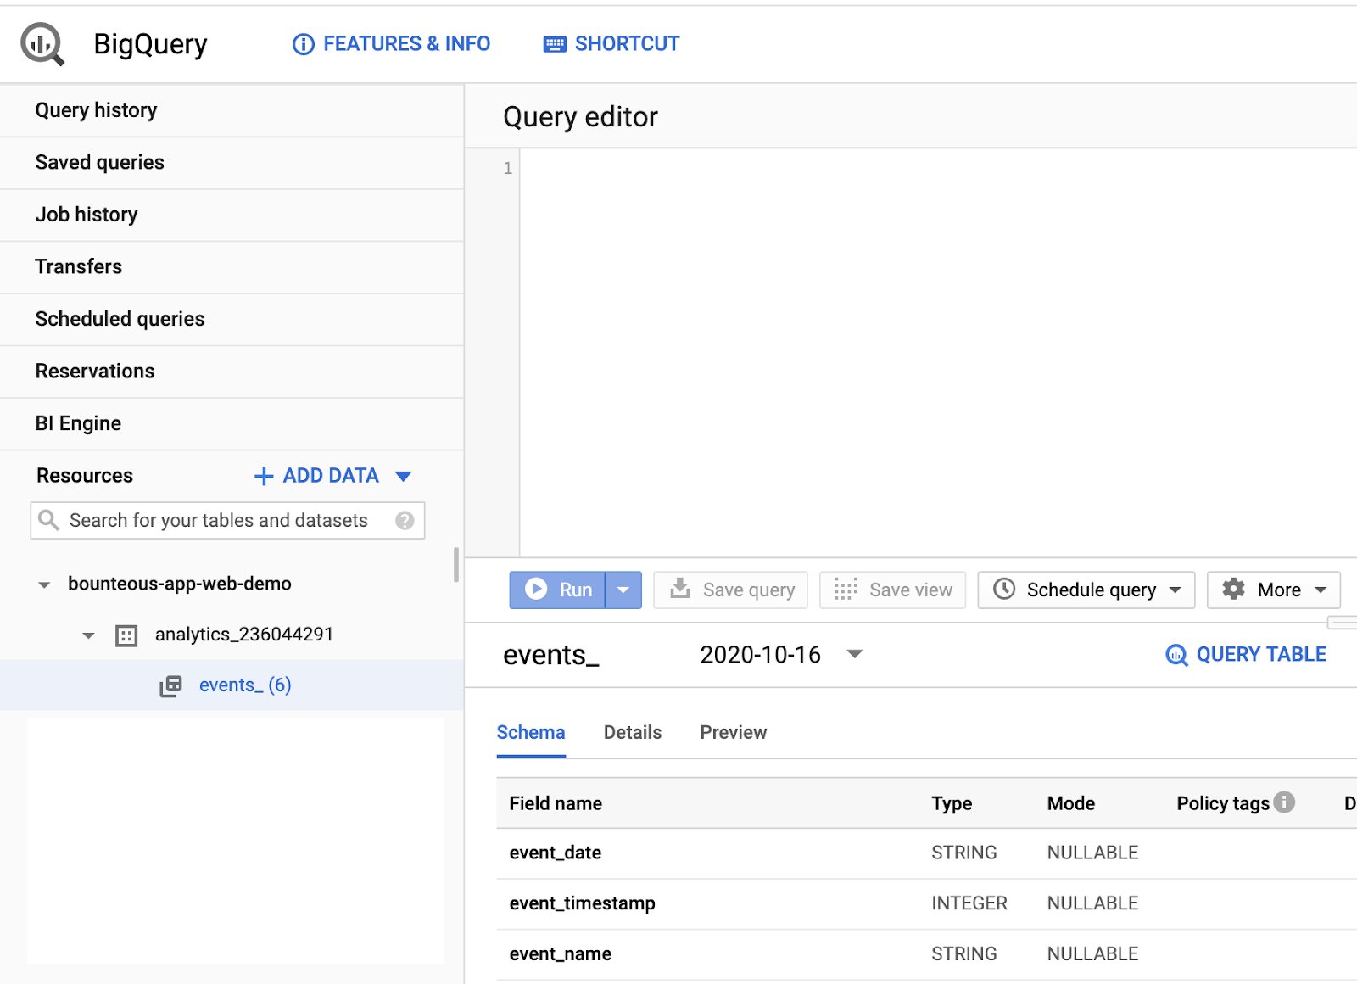Open Schedule query dropdown

[1086, 590]
